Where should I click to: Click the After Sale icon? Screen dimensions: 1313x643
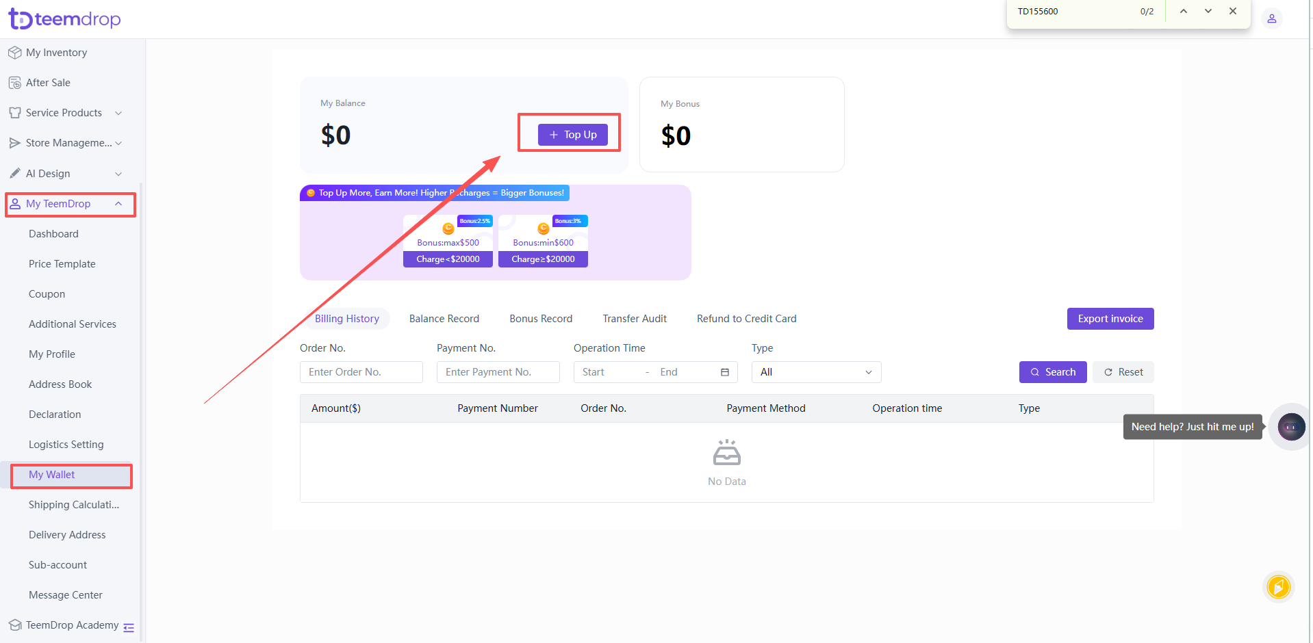(14, 83)
